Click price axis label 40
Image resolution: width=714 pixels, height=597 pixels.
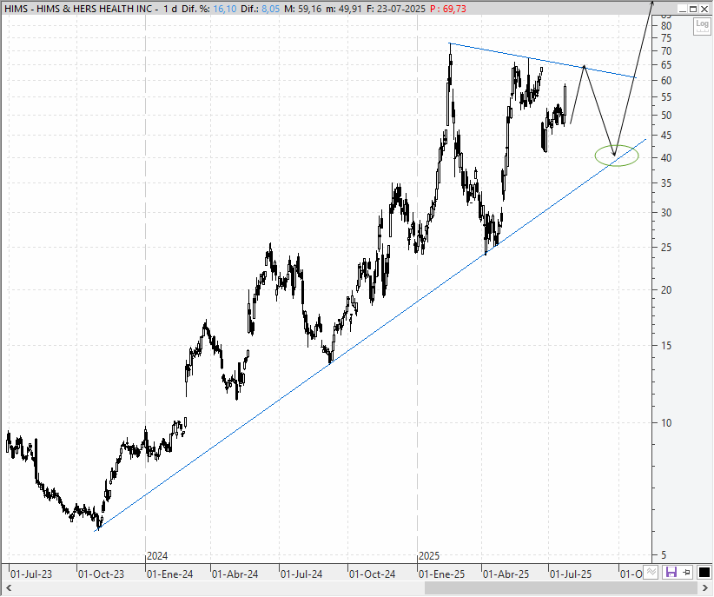[x=666, y=157]
